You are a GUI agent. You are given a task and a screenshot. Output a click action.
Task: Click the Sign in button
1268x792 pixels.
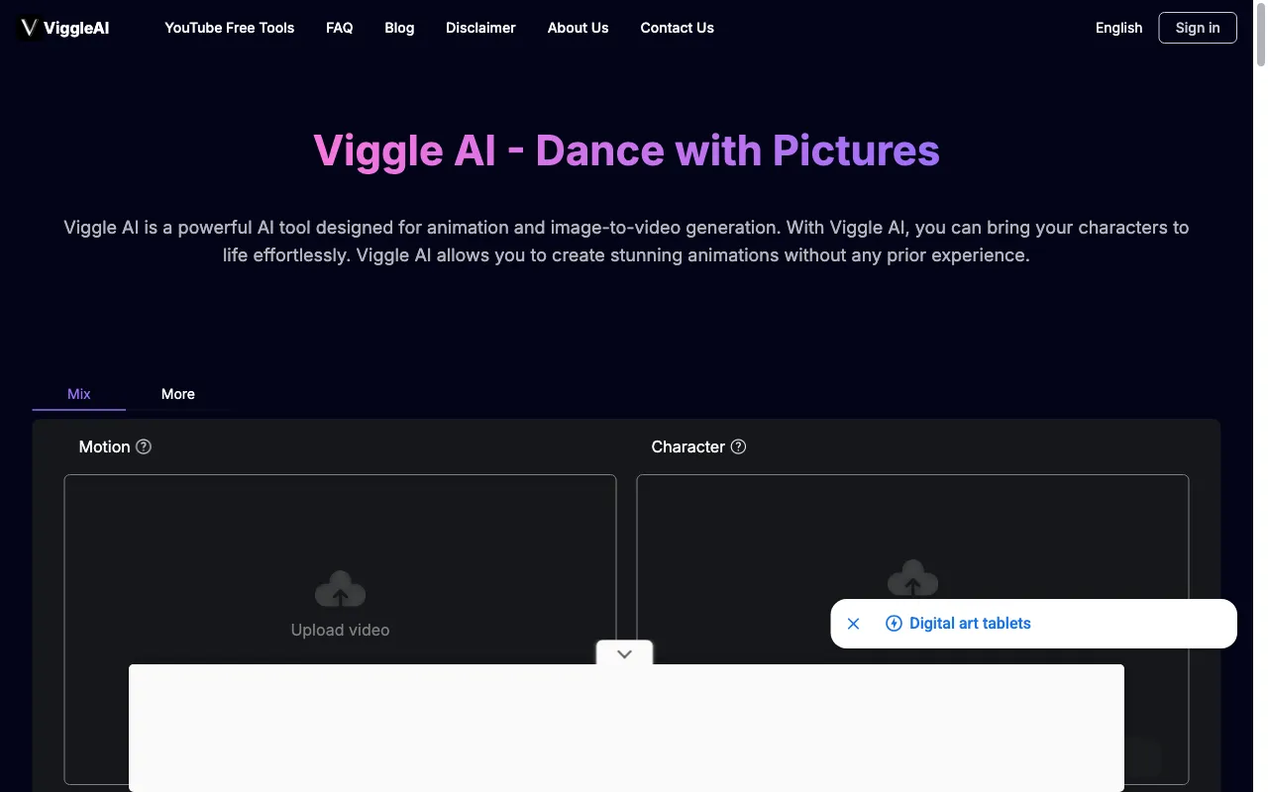click(1198, 28)
